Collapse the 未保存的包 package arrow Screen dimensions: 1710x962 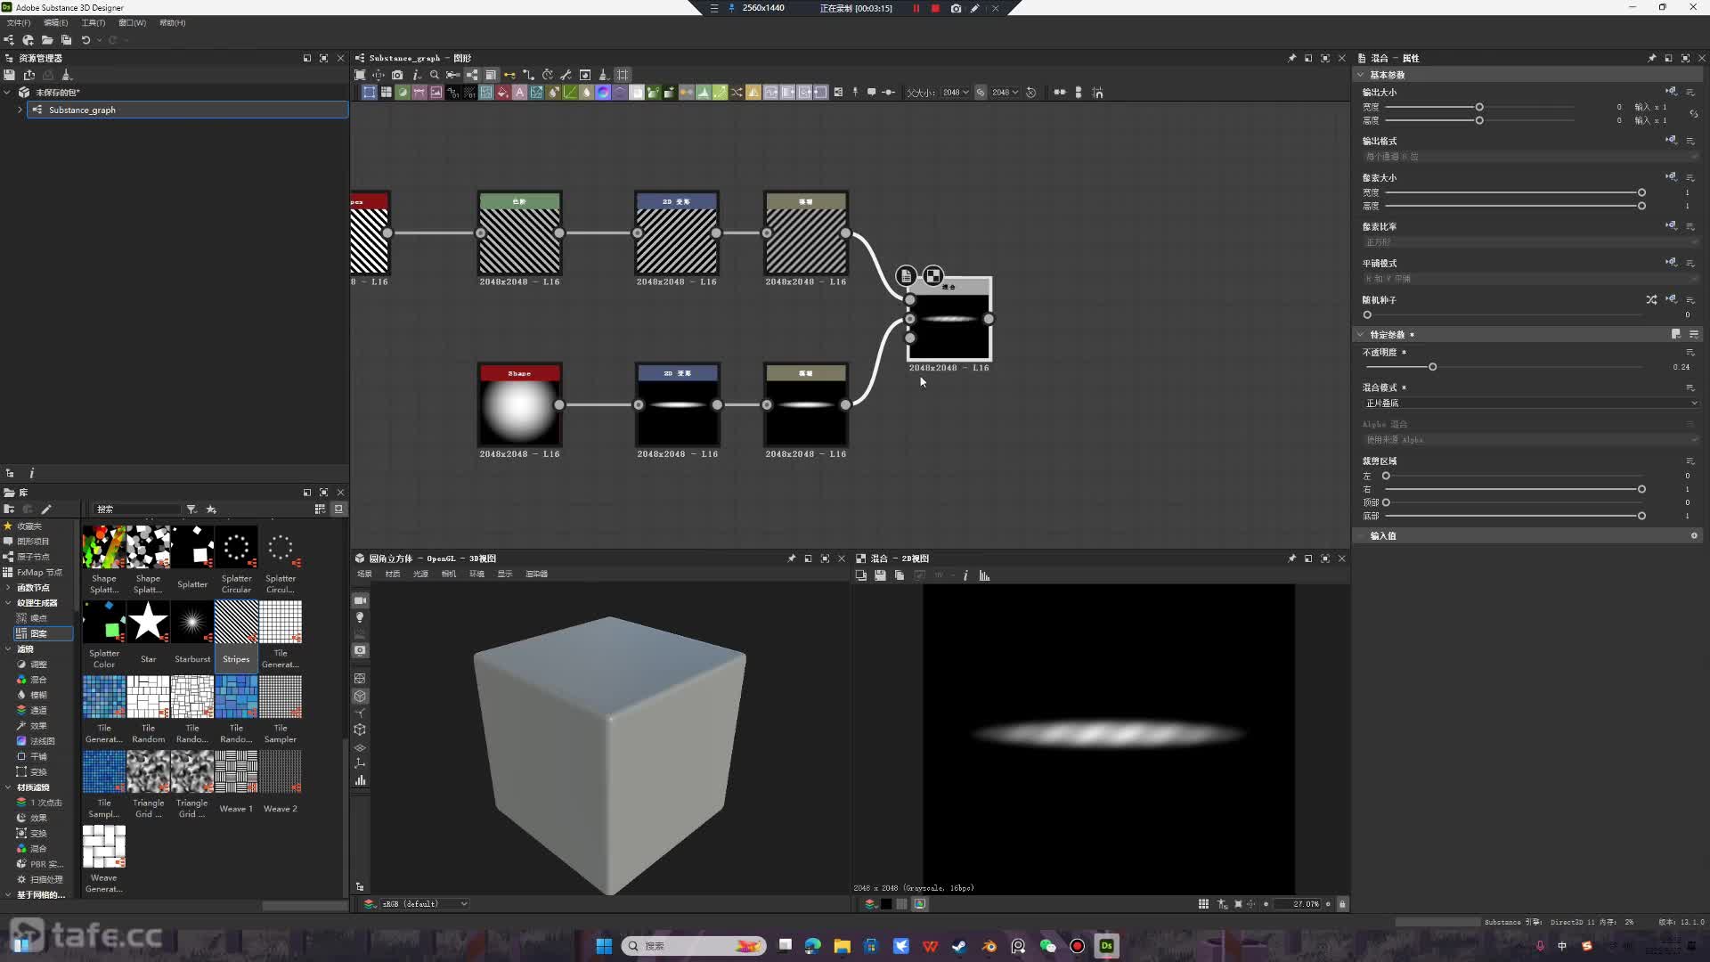7,92
